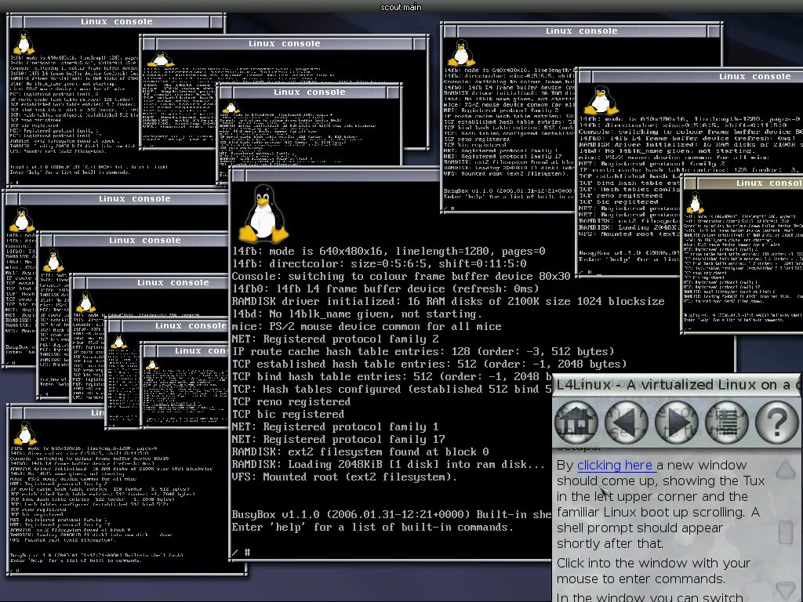
Task: Click the large Tux penguin in foreground console
Action: click(x=263, y=213)
